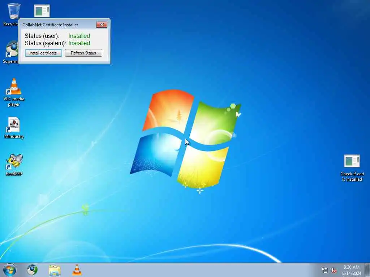The image size is (370, 277).
Task: Click the Status (user) Installed text
Action: point(79,36)
